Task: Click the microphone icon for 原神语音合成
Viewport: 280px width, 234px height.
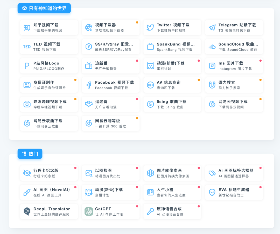Action: (x=150, y=211)
